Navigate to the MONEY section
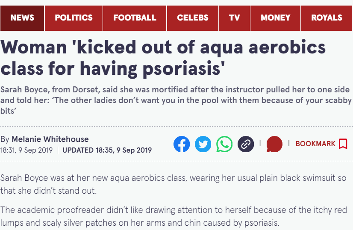 pos(275,18)
